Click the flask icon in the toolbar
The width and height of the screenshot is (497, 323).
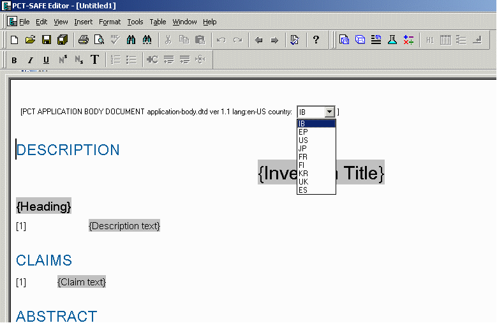392,40
